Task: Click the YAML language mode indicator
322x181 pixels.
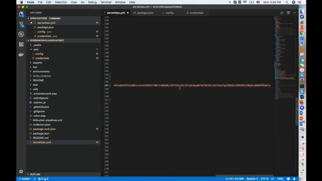Action: coord(280,179)
